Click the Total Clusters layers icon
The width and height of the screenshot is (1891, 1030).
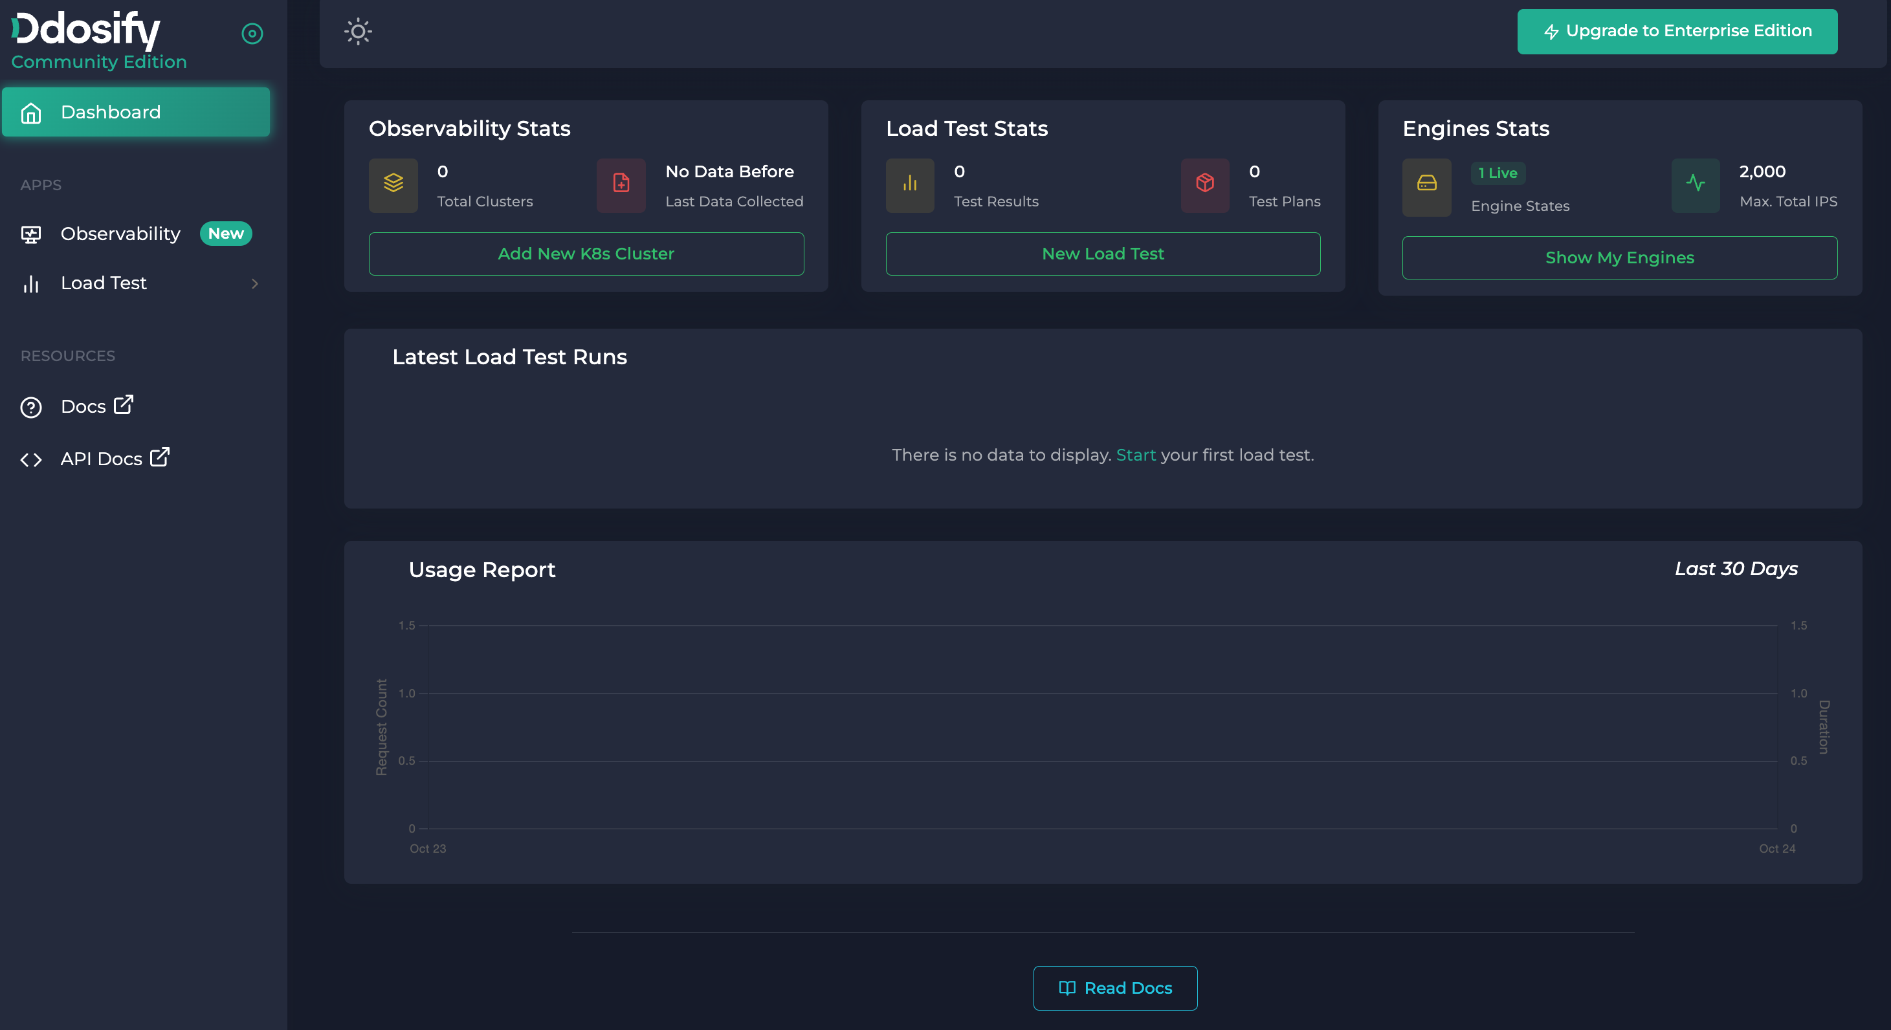(x=393, y=186)
